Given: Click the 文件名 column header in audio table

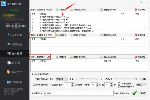Looking at the screenshot, I should (x=43, y=39).
